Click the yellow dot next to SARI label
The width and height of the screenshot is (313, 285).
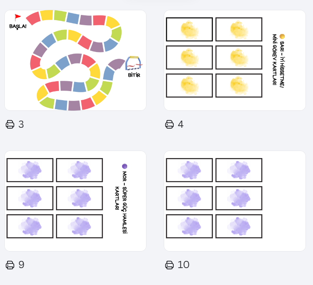(x=282, y=36)
